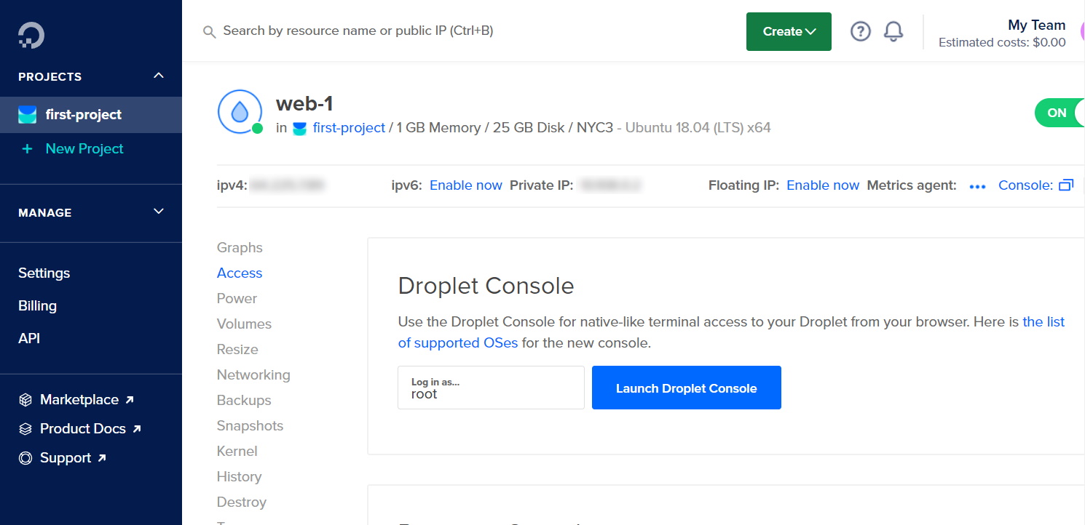The height and width of the screenshot is (525, 1085).
Task: Click the search magnifier icon
Action: click(x=209, y=32)
